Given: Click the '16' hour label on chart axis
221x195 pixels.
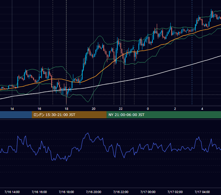Looking at the screenshot, I should (x=39, y=109).
